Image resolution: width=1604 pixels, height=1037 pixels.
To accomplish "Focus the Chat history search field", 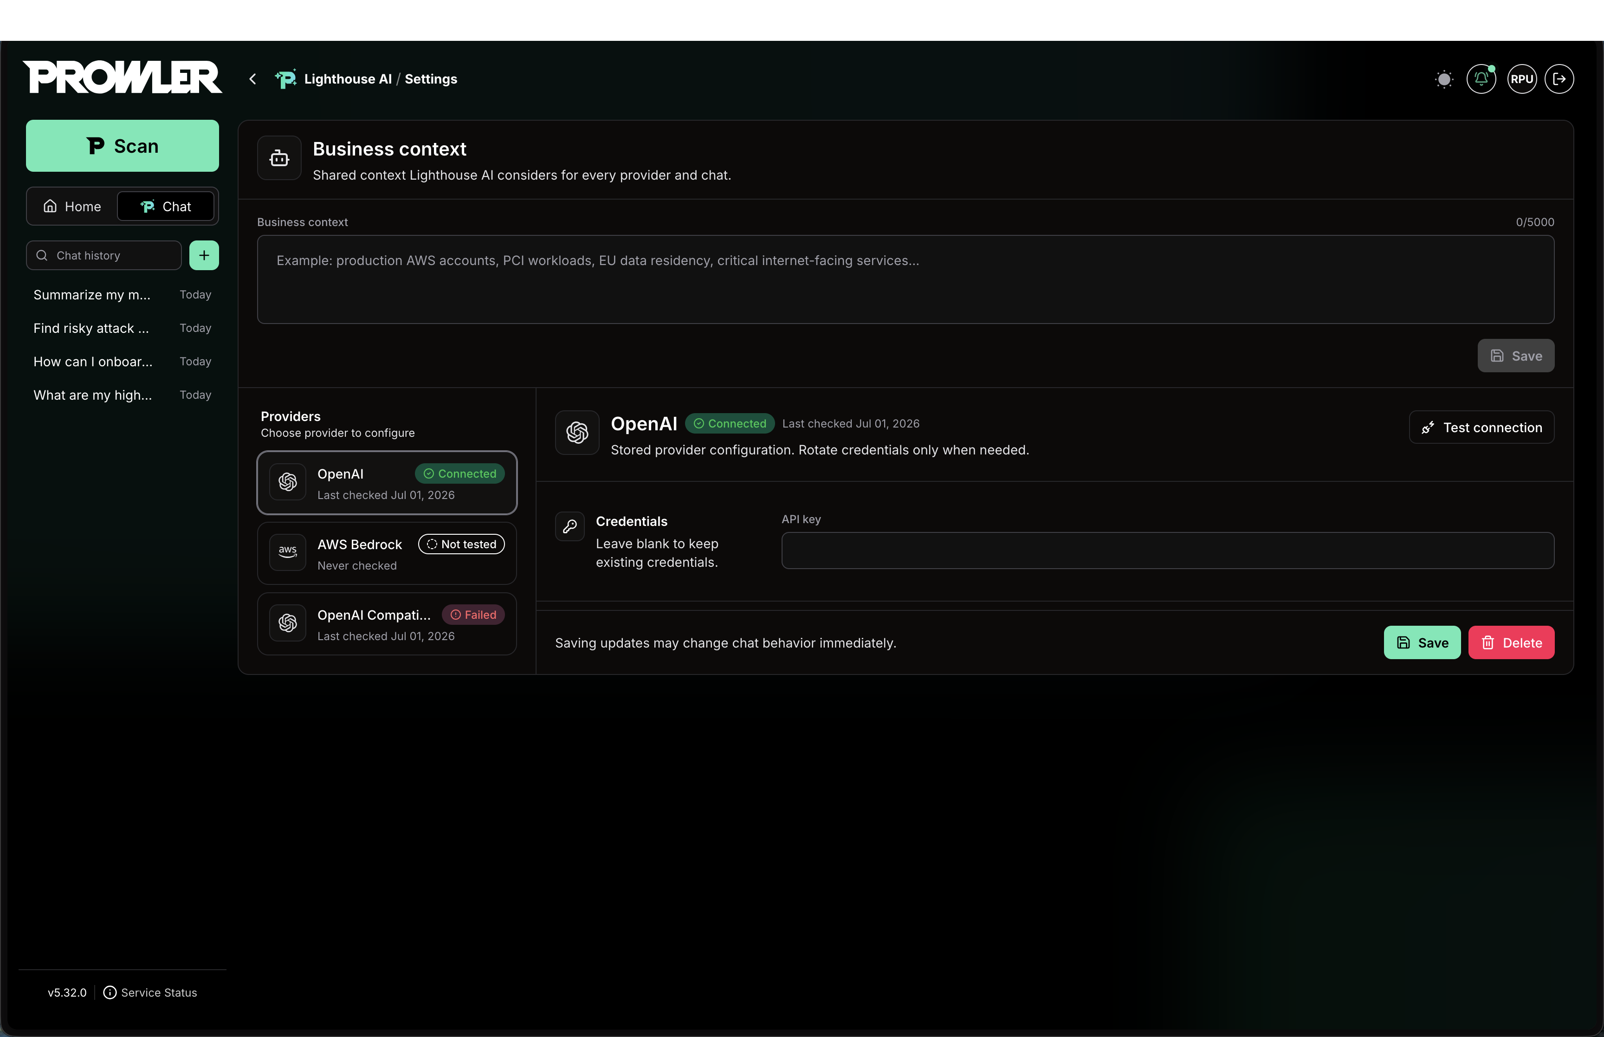I will tap(103, 255).
